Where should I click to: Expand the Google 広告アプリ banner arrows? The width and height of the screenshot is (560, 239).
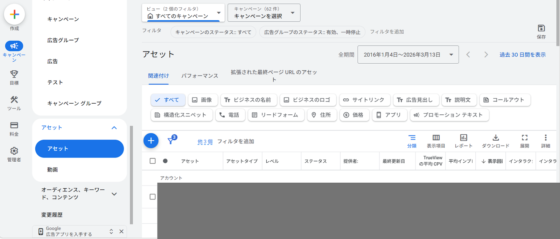111,231
